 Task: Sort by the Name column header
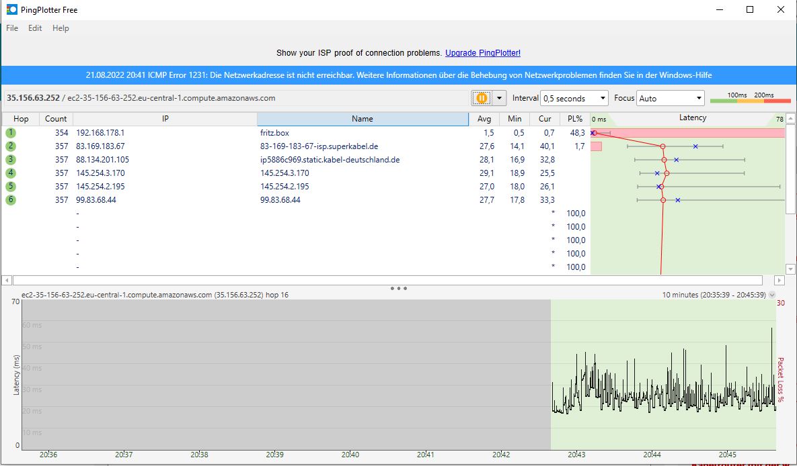click(362, 119)
